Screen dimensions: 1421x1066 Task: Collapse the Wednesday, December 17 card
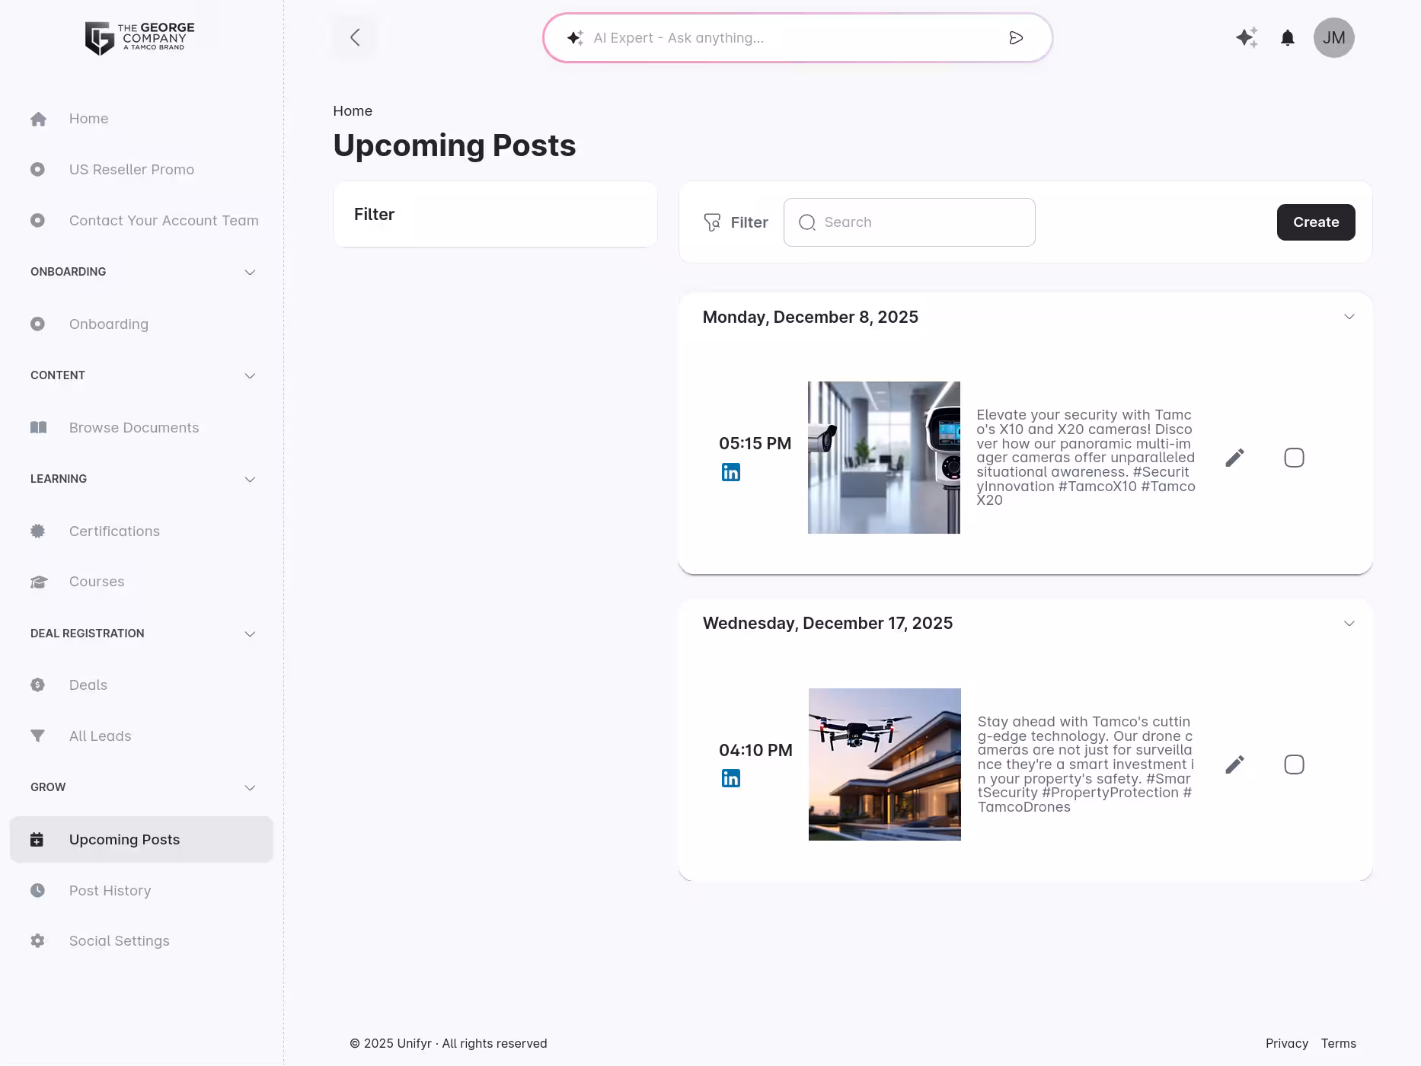tap(1349, 623)
